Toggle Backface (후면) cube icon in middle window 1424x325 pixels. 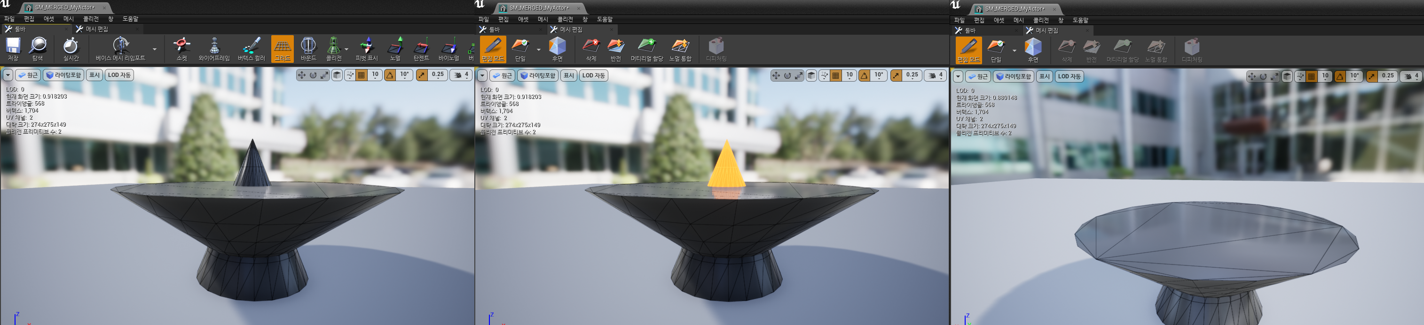[x=557, y=49]
